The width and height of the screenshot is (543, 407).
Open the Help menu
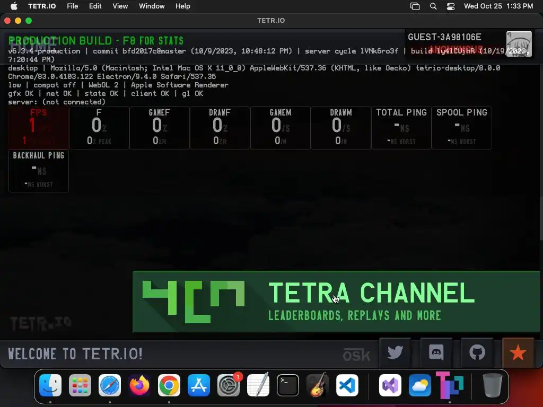point(183,6)
